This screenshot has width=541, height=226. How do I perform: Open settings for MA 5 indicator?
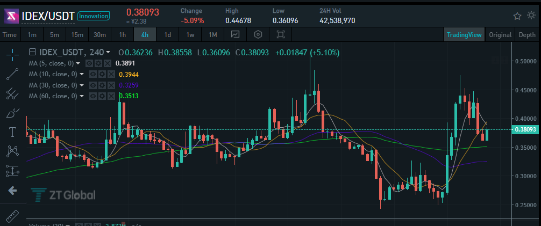click(98, 63)
